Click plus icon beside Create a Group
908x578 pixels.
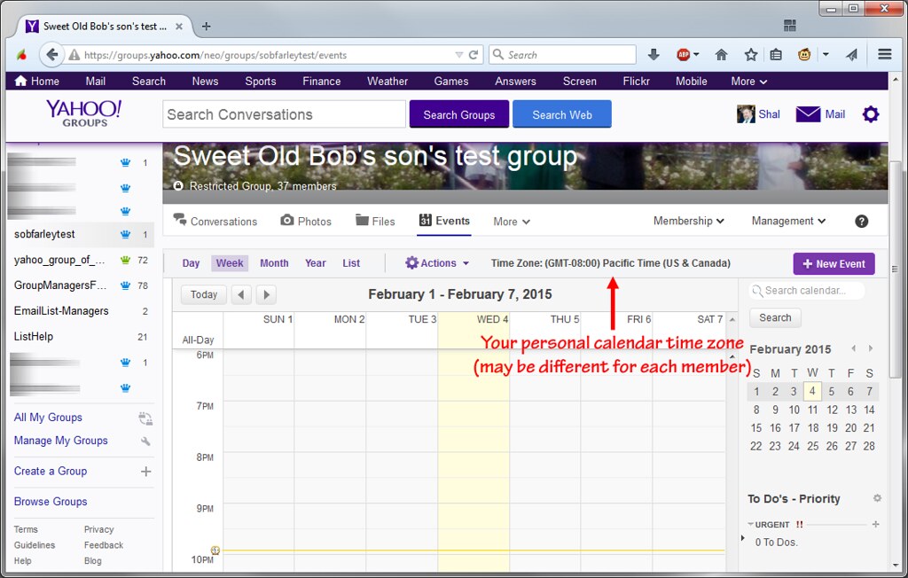tap(146, 472)
